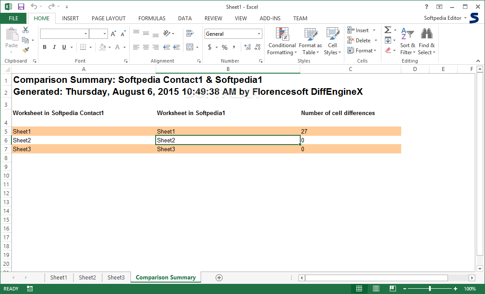The height and width of the screenshot is (294, 485).
Task: Open Sort & Filter menu
Action: (x=408, y=41)
